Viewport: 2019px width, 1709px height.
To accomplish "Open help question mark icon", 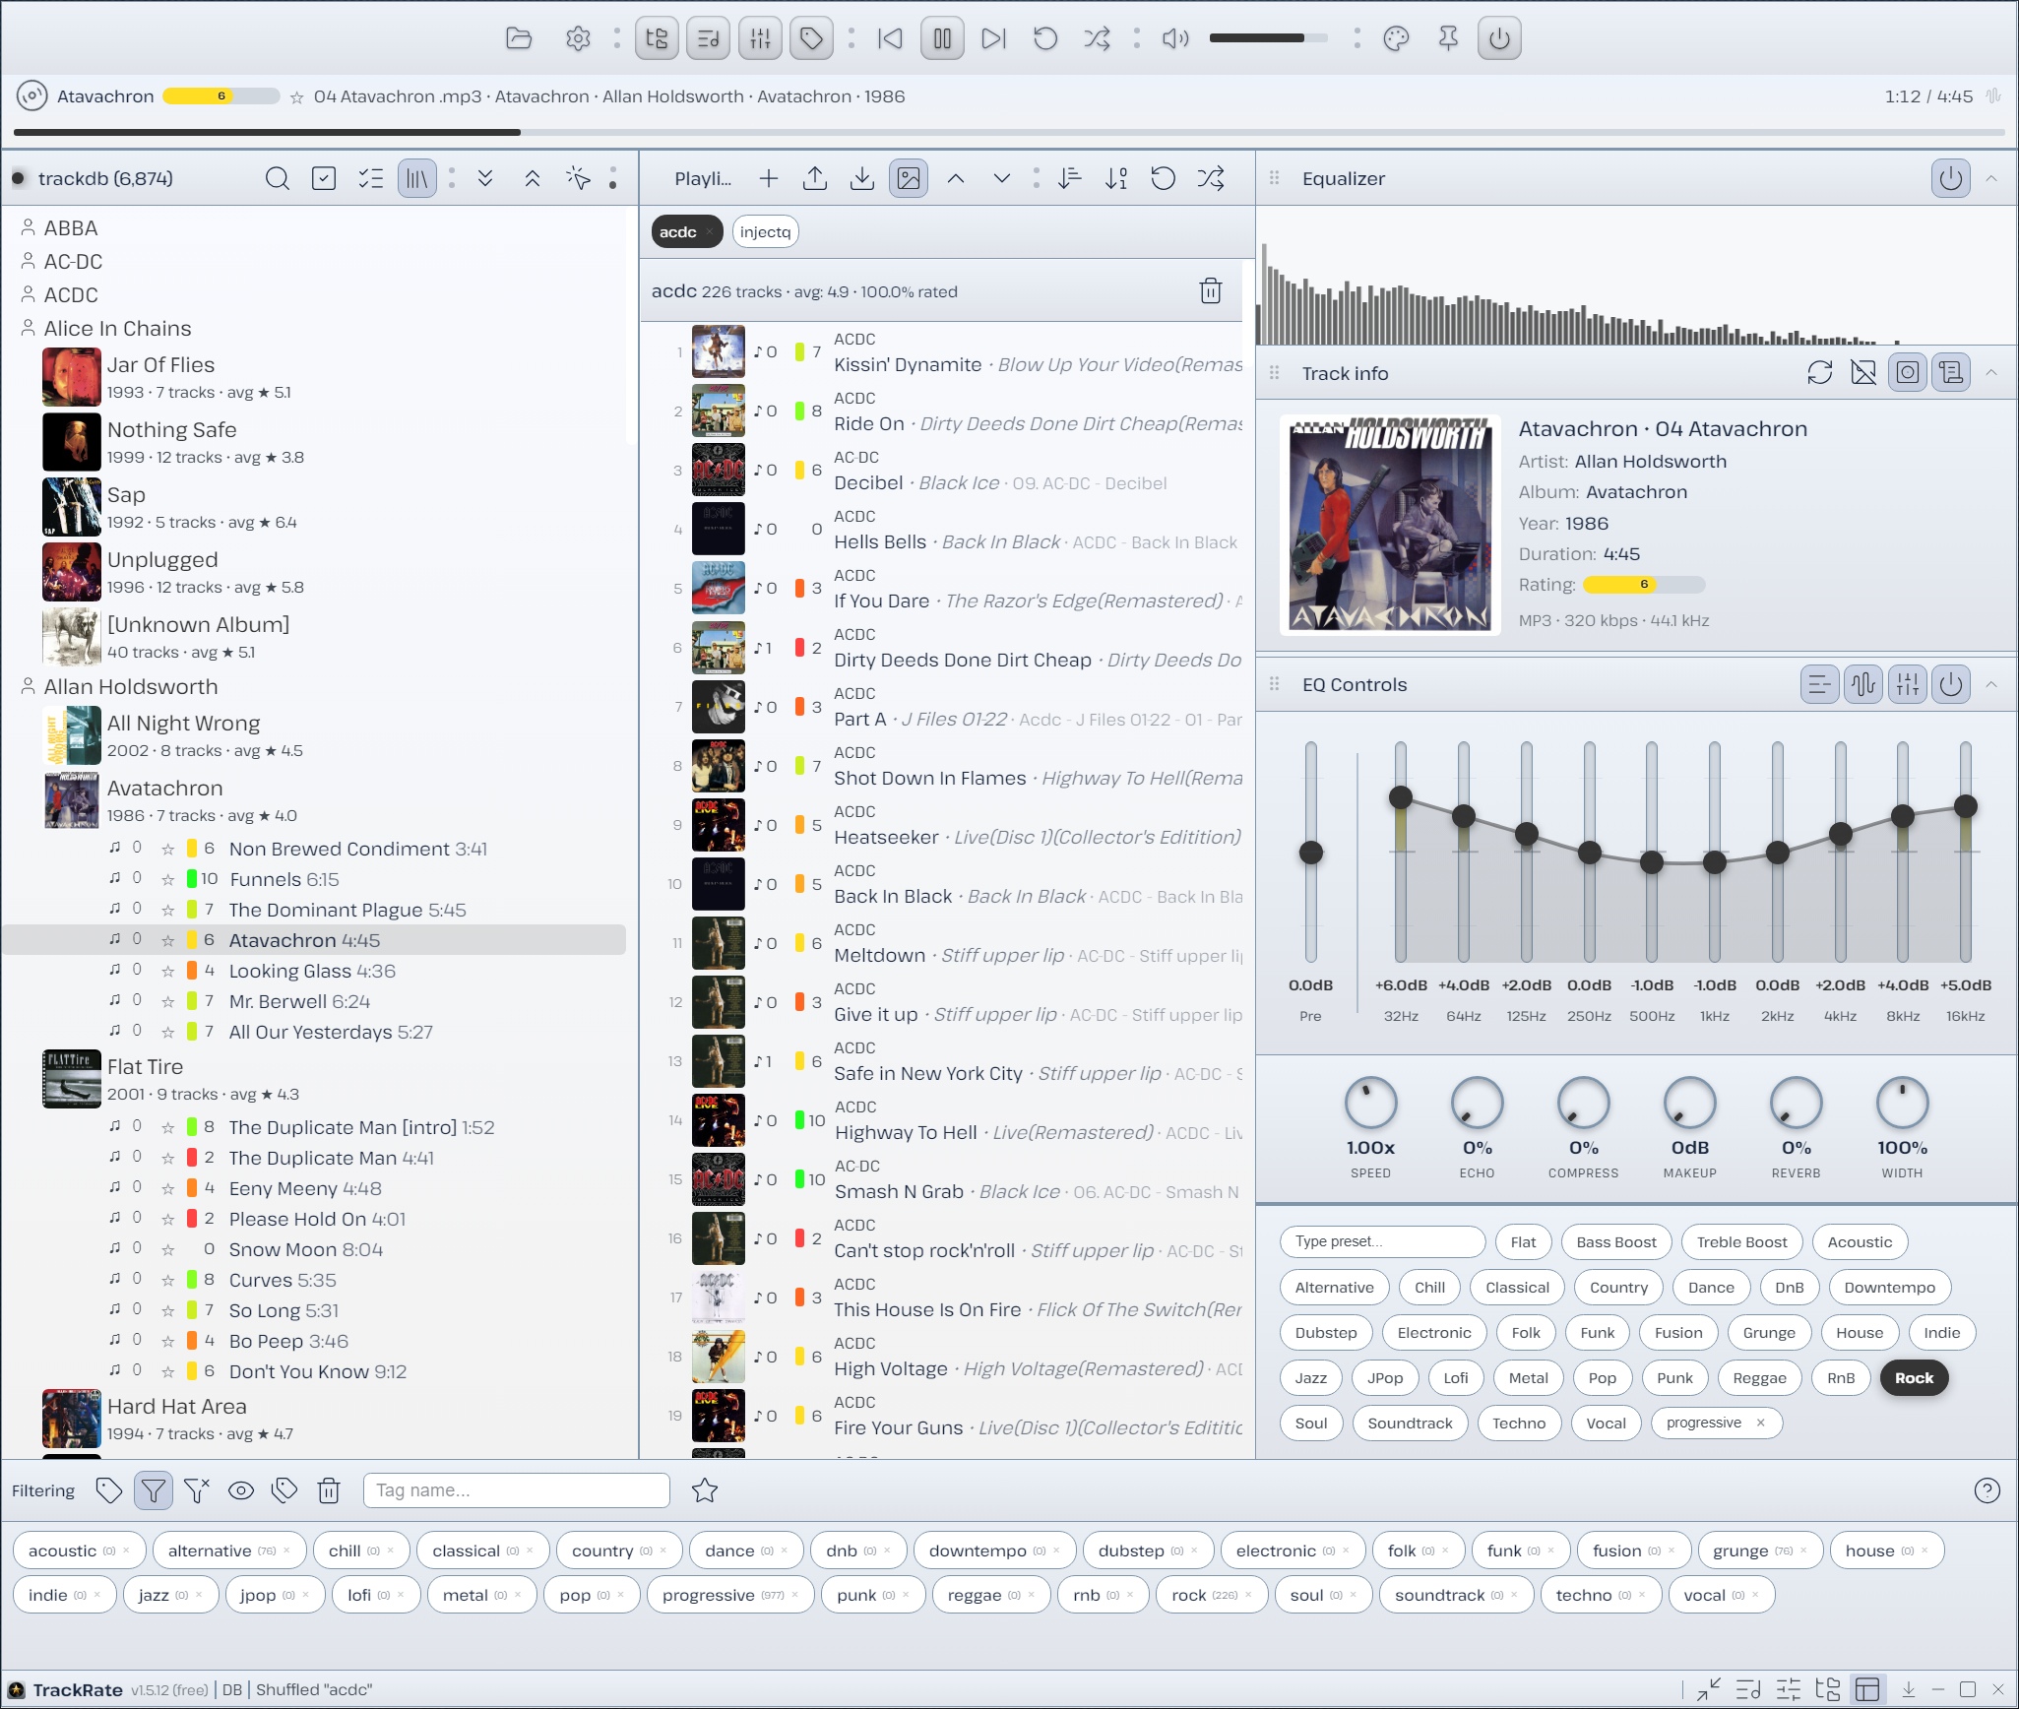I will [x=1987, y=1490].
